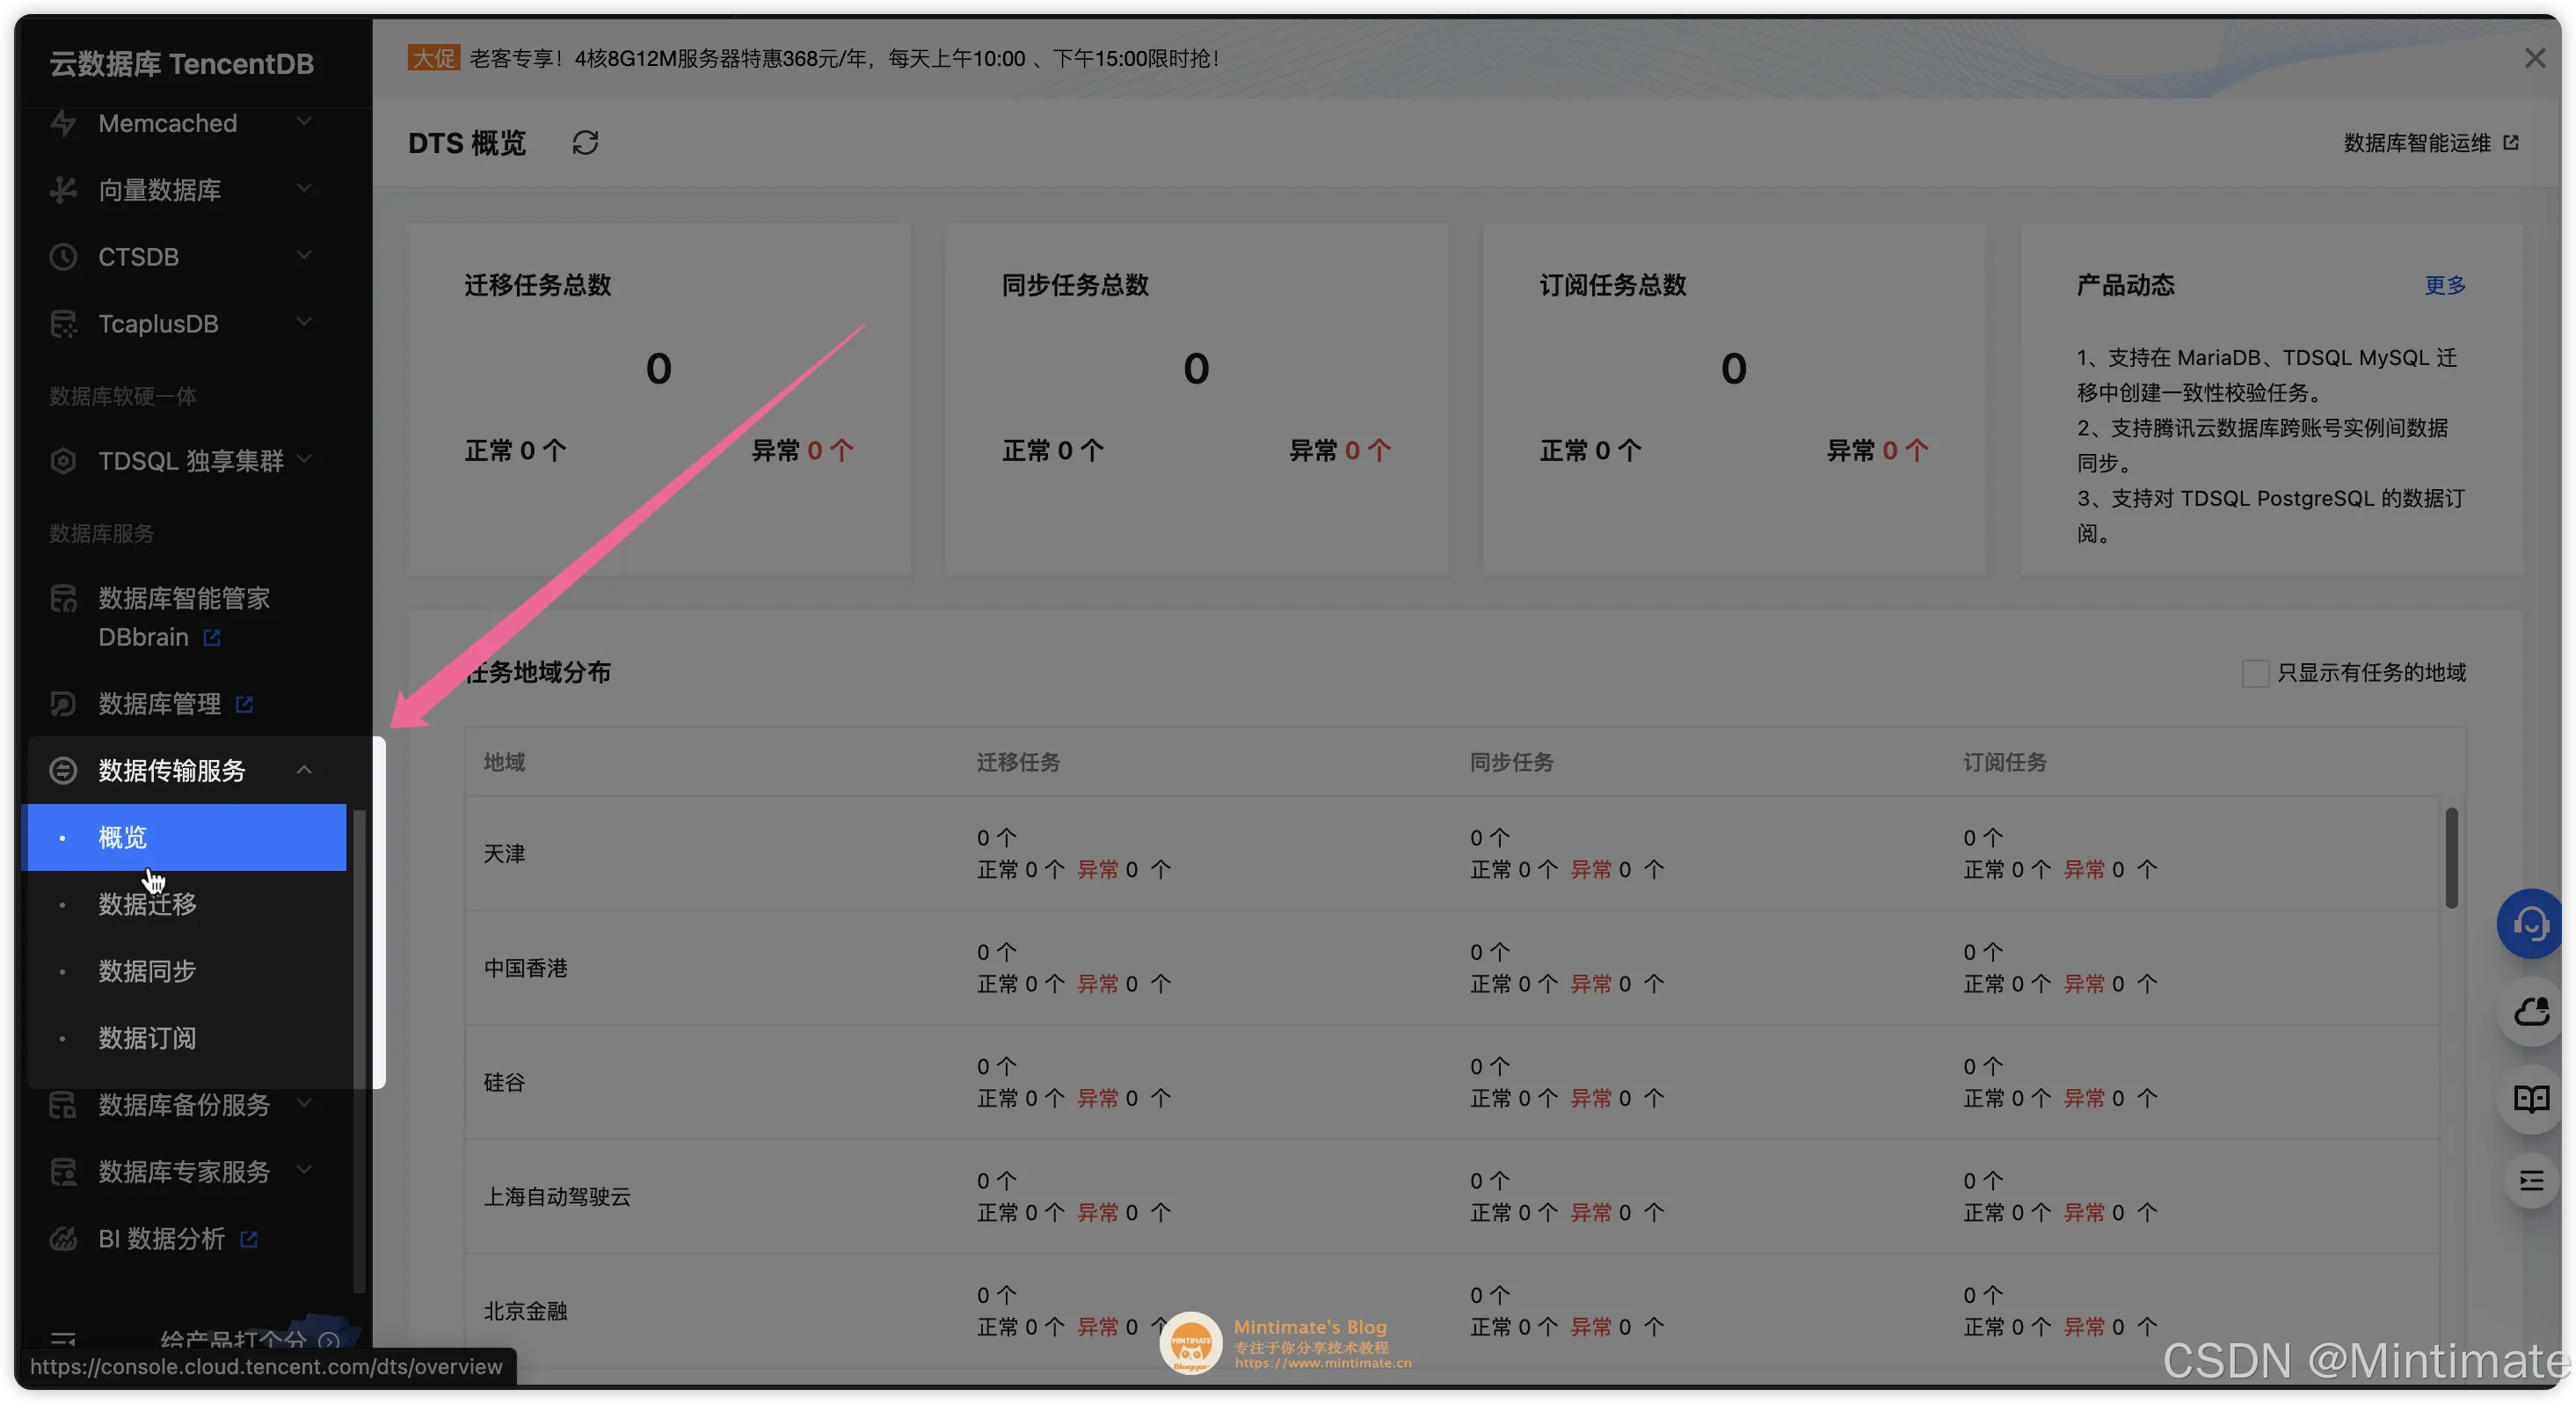Screen dimensions: 2576x1404
Task: Open the 数据库智能运维 link
Action: pos(2417,143)
